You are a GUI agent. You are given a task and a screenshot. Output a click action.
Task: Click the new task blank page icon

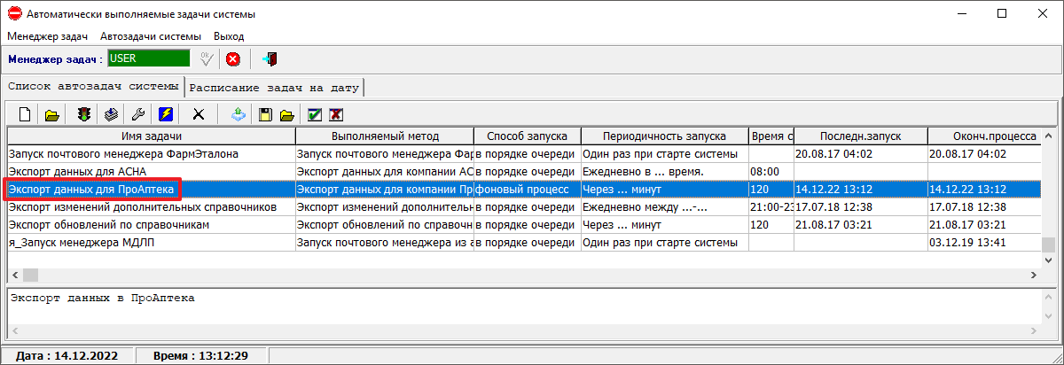click(x=26, y=114)
